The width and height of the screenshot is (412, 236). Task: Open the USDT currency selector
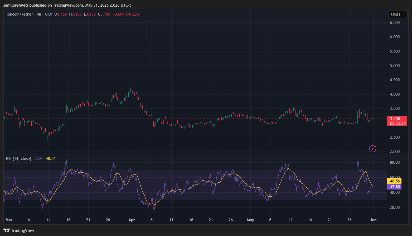tap(398, 15)
